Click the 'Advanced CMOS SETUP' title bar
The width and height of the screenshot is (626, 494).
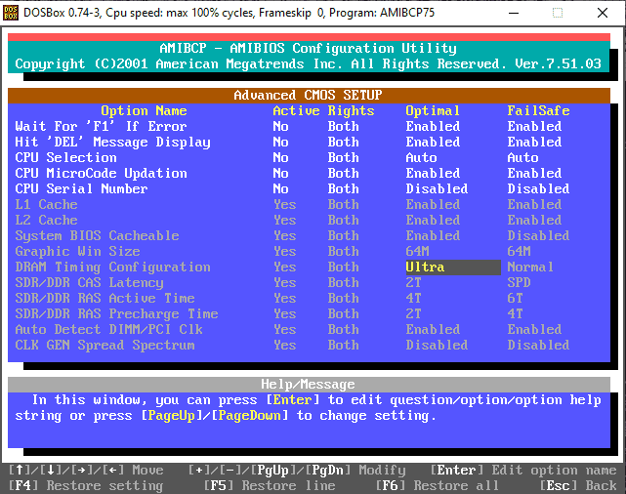point(309,96)
